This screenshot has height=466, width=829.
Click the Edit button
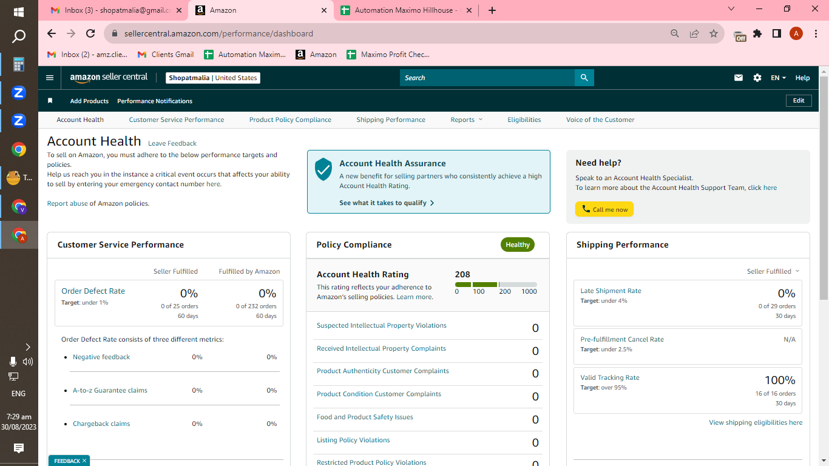point(799,101)
